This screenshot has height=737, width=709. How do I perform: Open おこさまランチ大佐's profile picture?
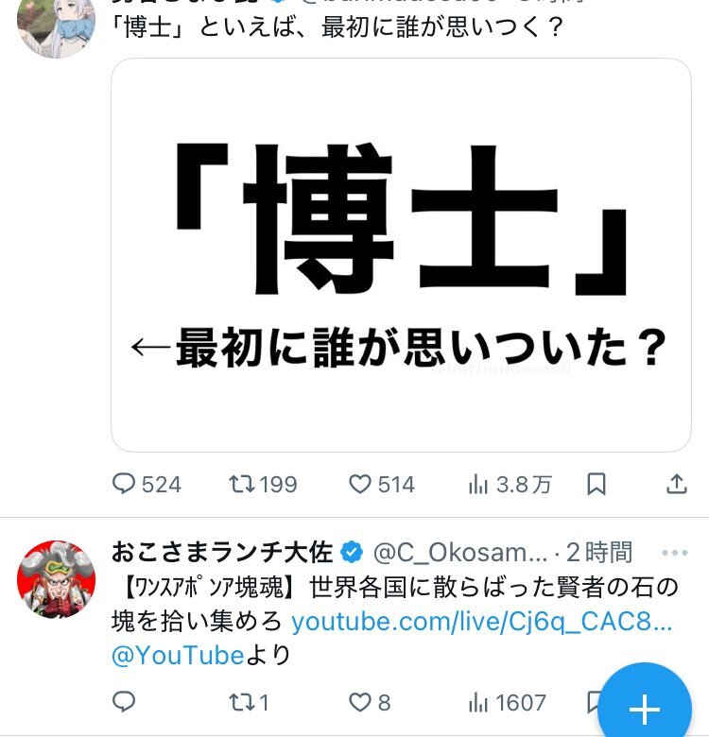point(57,580)
